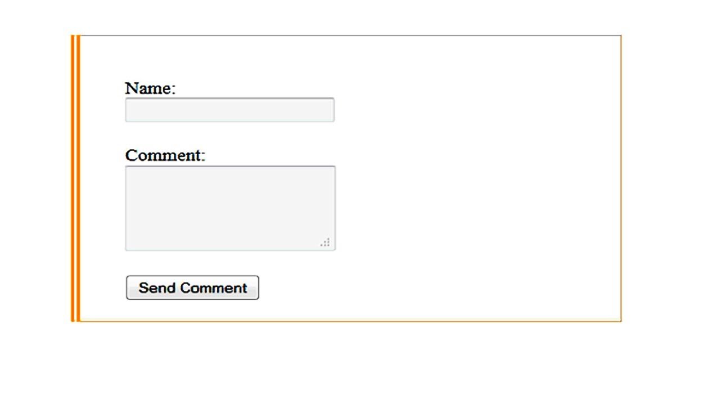Submit the form using Send Comment
The width and height of the screenshot is (720, 405).
(x=192, y=288)
